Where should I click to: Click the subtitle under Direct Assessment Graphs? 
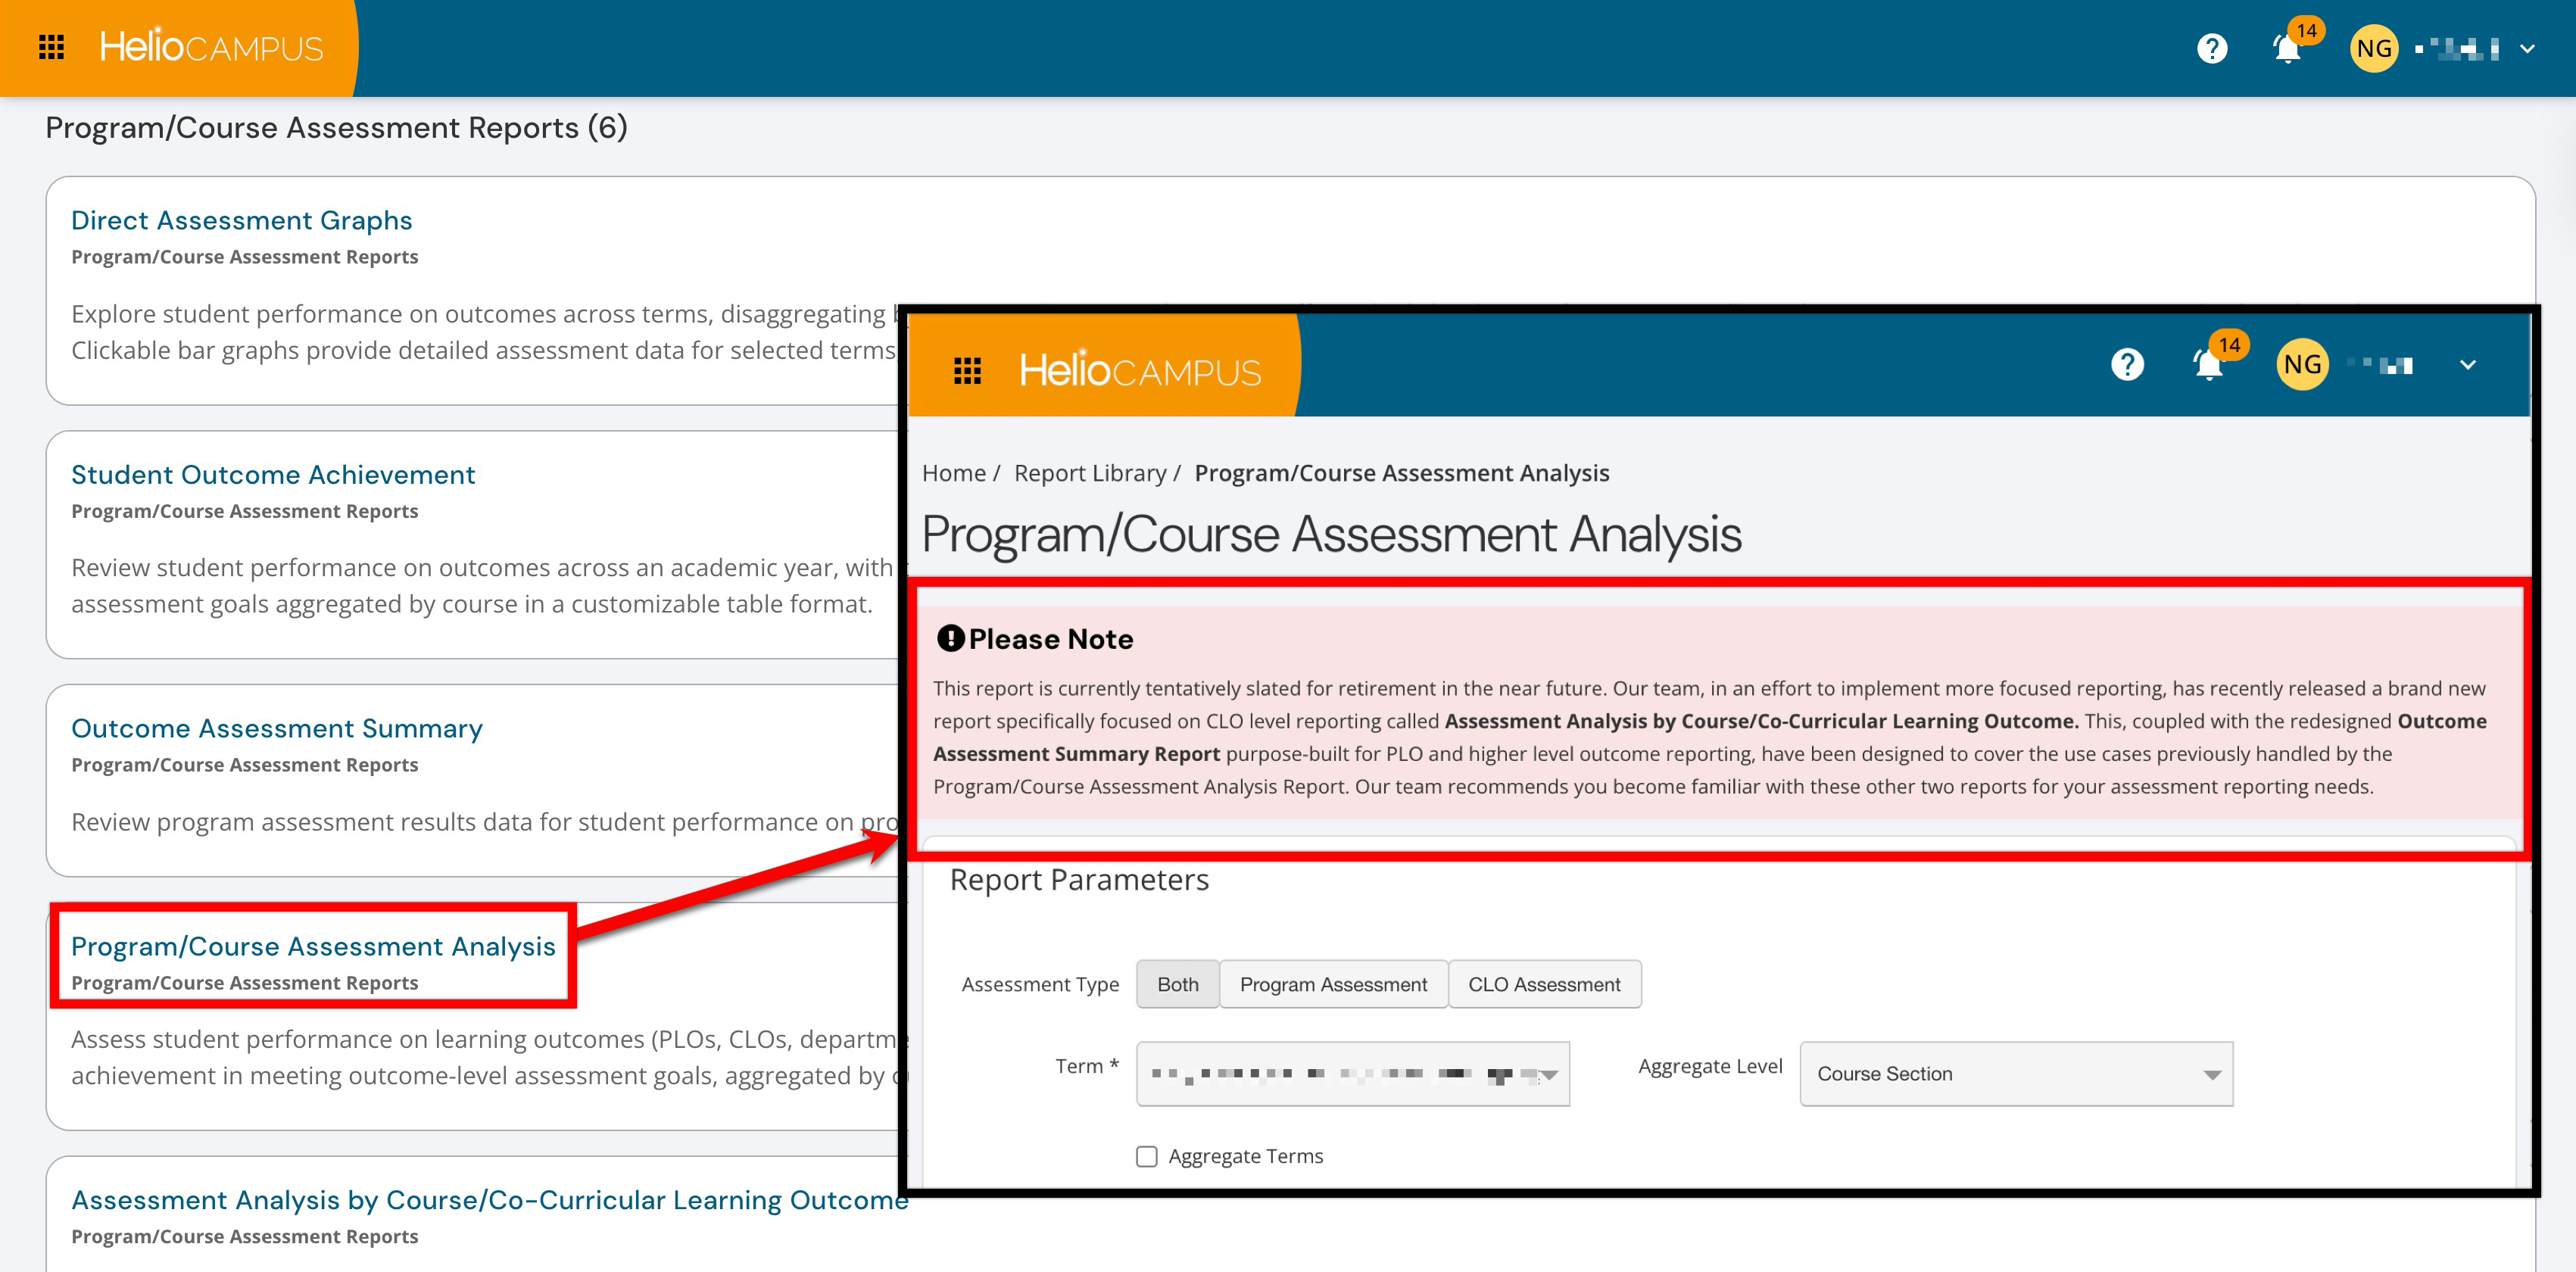(x=245, y=257)
